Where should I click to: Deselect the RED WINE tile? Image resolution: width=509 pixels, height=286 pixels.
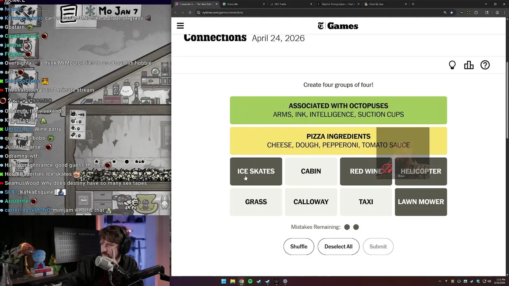point(366,171)
